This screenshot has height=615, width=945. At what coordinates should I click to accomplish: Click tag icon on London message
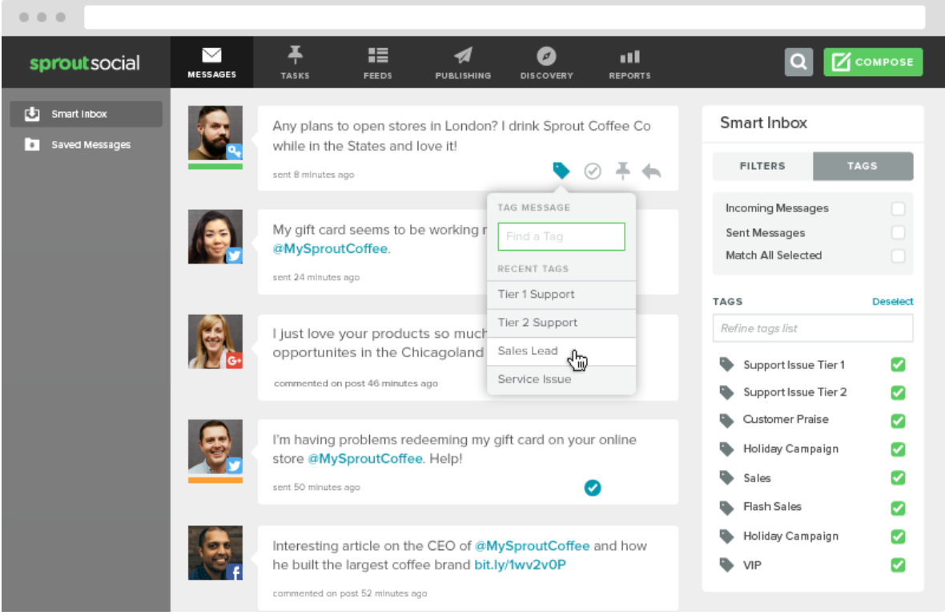pos(561,171)
